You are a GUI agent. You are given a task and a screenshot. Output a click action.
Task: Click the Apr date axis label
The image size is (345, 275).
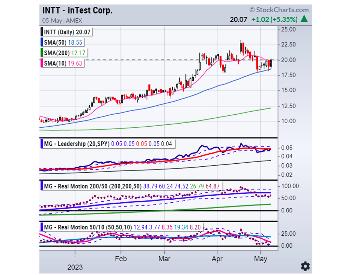point(217,259)
